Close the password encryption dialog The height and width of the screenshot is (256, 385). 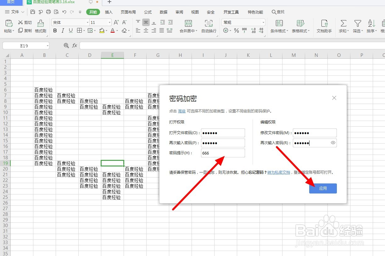pos(334,98)
